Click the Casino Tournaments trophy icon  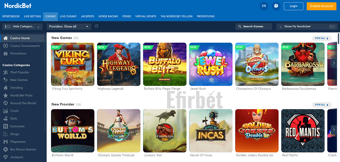pos(6,46)
